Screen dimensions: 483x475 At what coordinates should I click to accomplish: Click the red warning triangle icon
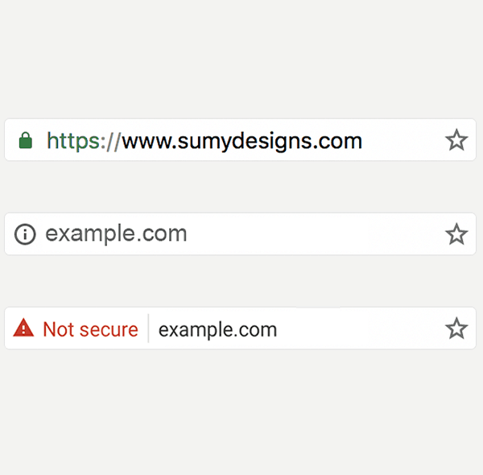point(23,328)
